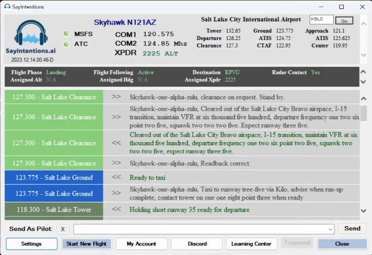Click the SayIntentions.ai headphones logo

[31, 37]
